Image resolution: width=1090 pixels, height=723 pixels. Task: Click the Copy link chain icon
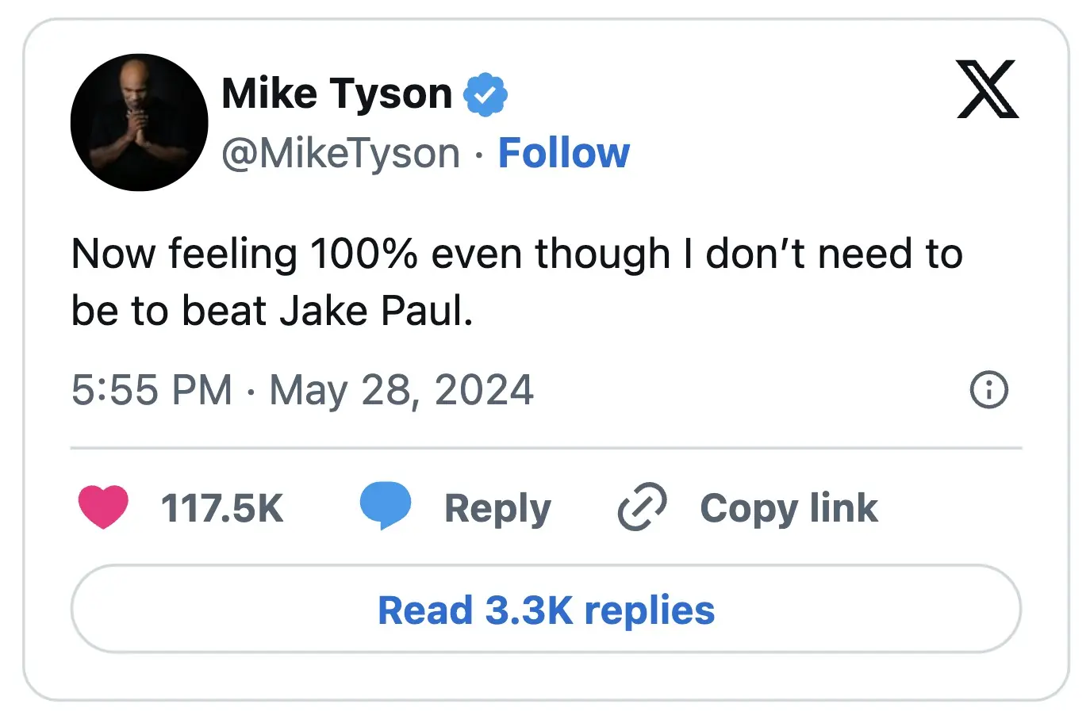point(642,507)
